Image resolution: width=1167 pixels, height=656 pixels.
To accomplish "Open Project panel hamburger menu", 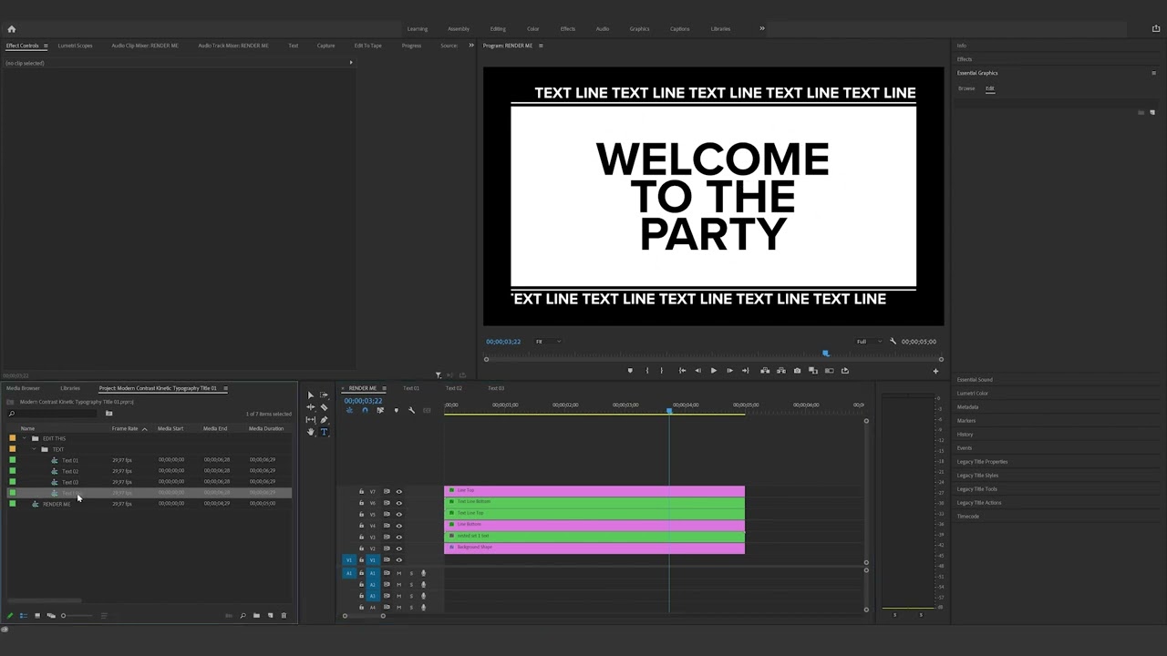I will click(225, 388).
